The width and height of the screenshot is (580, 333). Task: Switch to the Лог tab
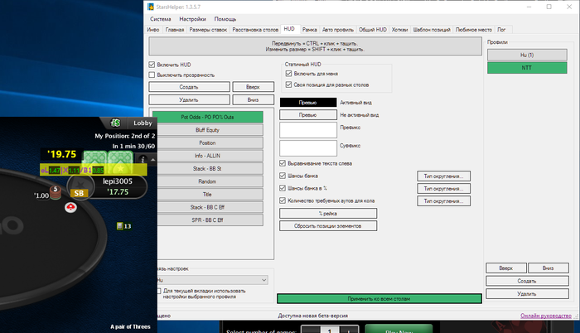click(x=501, y=30)
